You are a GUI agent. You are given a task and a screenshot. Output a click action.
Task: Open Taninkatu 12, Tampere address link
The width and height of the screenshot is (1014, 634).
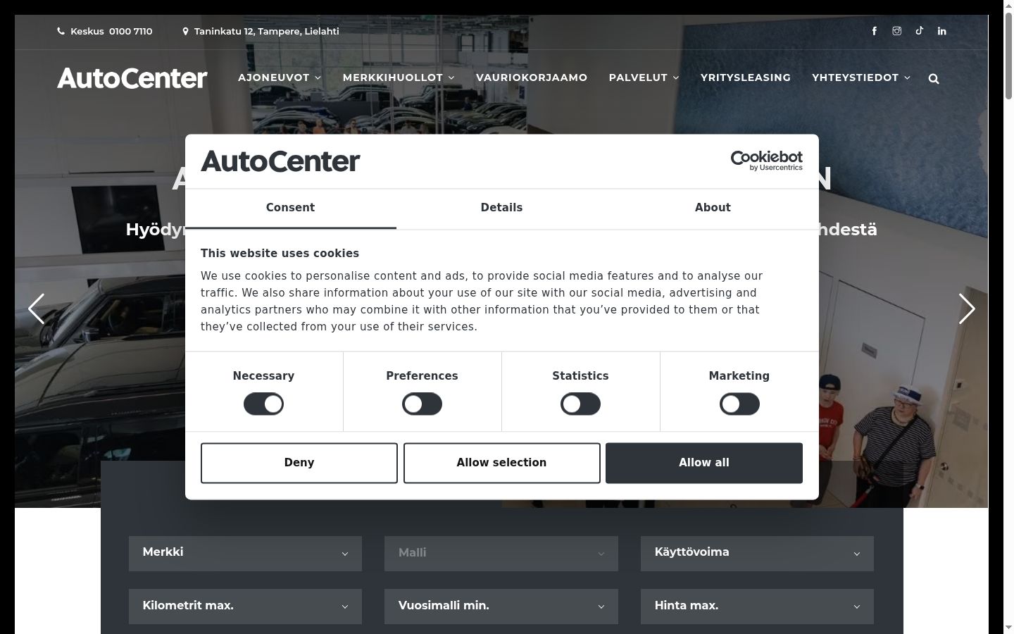coord(261,31)
